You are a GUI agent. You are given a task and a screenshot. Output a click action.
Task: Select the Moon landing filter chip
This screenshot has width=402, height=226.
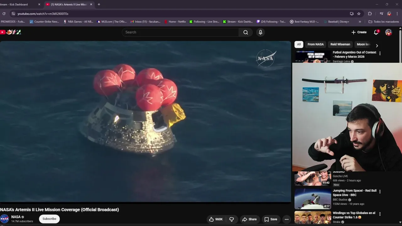(x=364, y=44)
